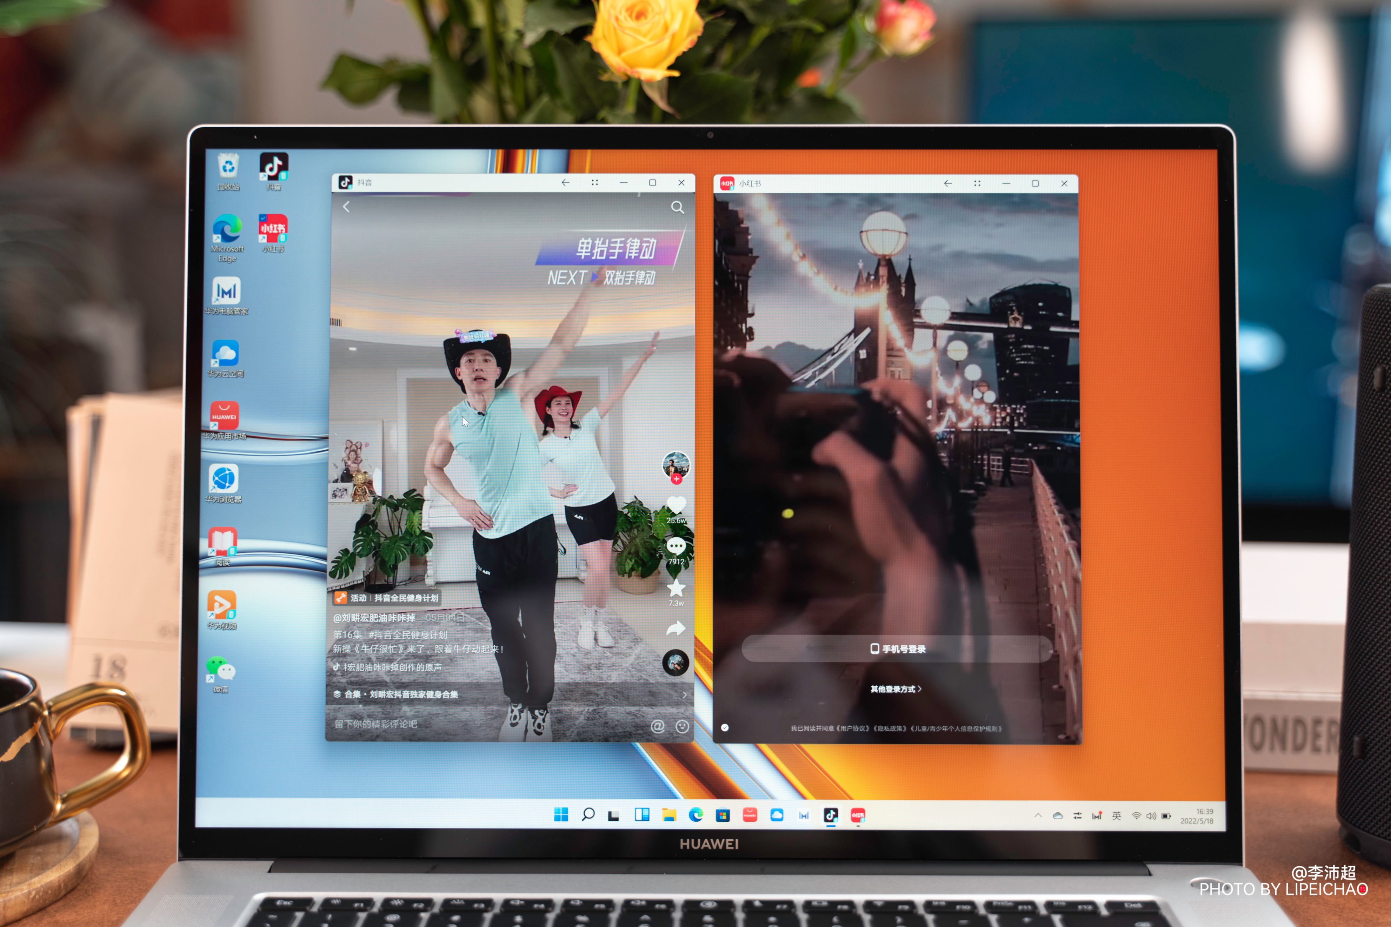The width and height of the screenshot is (1391, 927).
Task: Click the OneDrive cloud tray icon
Action: (x=1057, y=816)
